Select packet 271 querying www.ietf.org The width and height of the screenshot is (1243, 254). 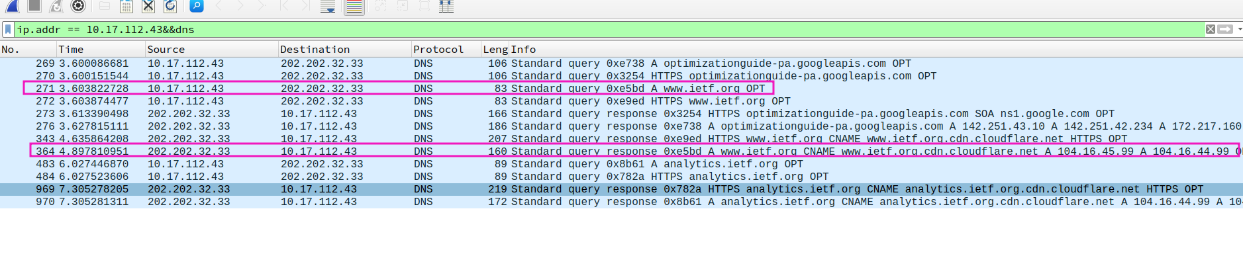pyautogui.click(x=398, y=89)
